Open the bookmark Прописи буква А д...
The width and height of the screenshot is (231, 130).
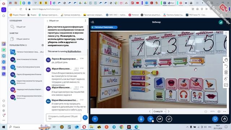coord(173,15)
